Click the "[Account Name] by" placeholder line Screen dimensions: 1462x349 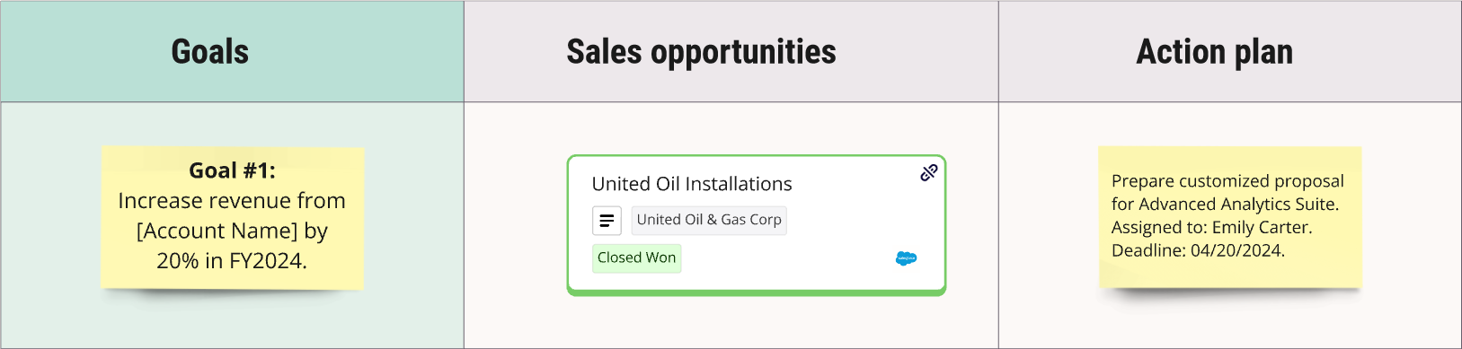click(x=232, y=231)
